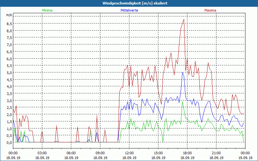Click the 5,5 y-axis value
Viewport: 258px width, 161px height.
pyautogui.click(x=9, y=66)
